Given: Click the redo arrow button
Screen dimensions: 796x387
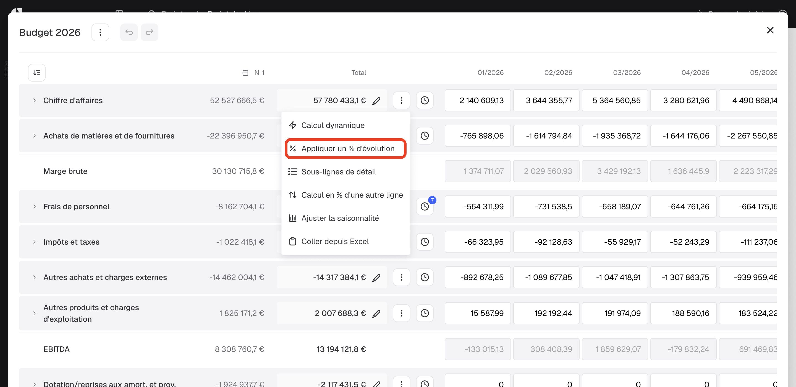Looking at the screenshot, I should coord(150,32).
